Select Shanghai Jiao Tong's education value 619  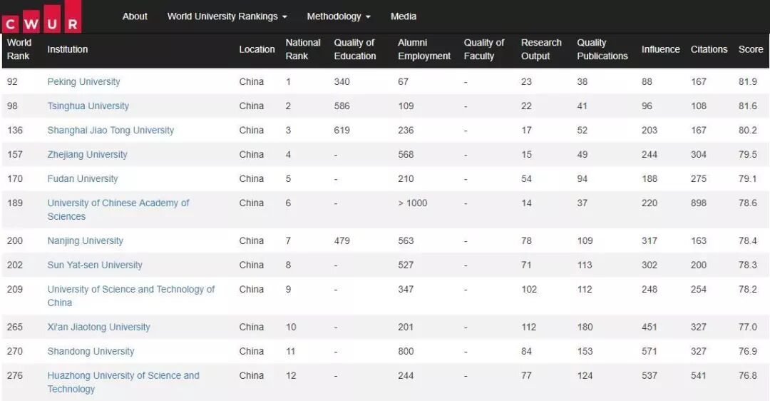coord(342,131)
